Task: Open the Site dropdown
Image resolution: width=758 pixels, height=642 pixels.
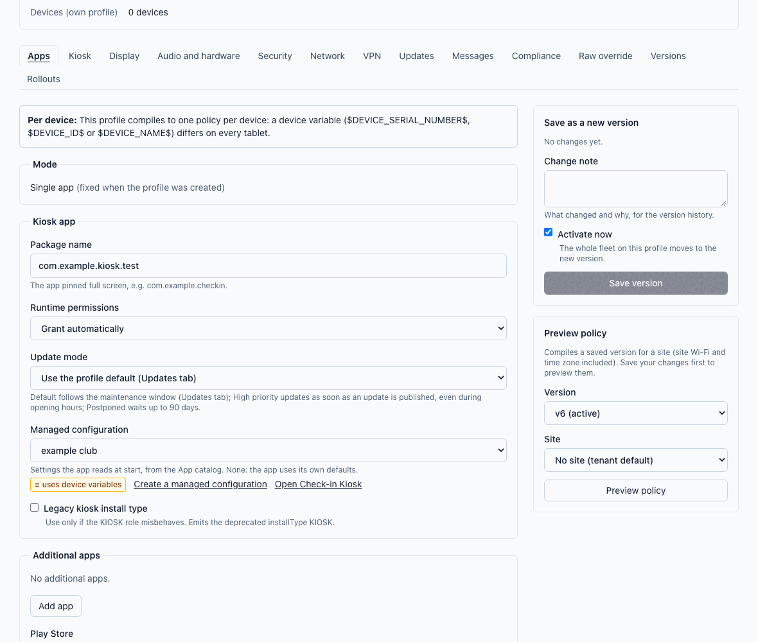Action: click(x=636, y=460)
